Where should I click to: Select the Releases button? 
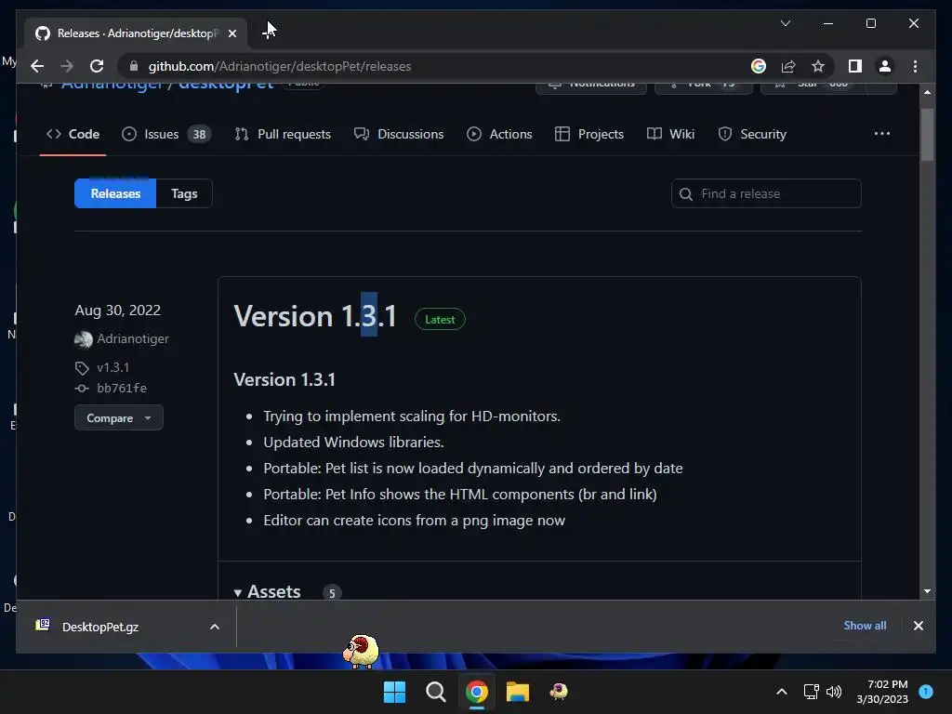115,193
